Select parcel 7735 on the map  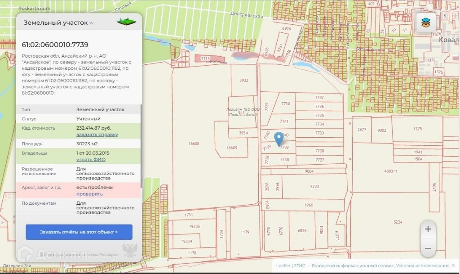pyautogui.click(x=319, y=116)
